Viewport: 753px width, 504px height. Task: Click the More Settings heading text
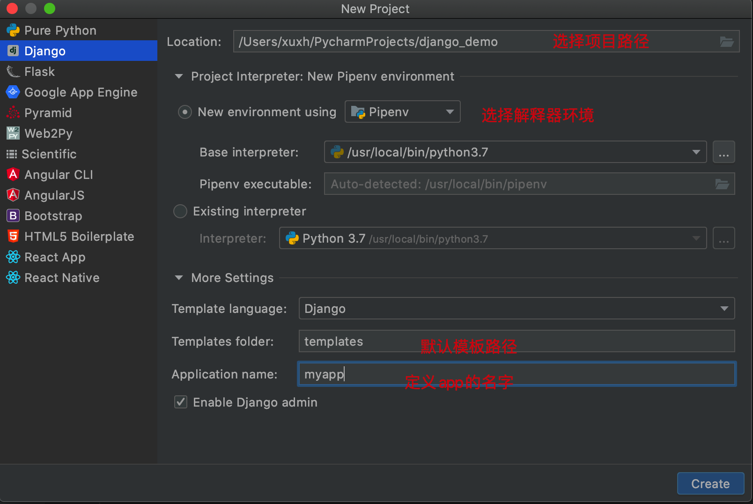pos(232,278)
